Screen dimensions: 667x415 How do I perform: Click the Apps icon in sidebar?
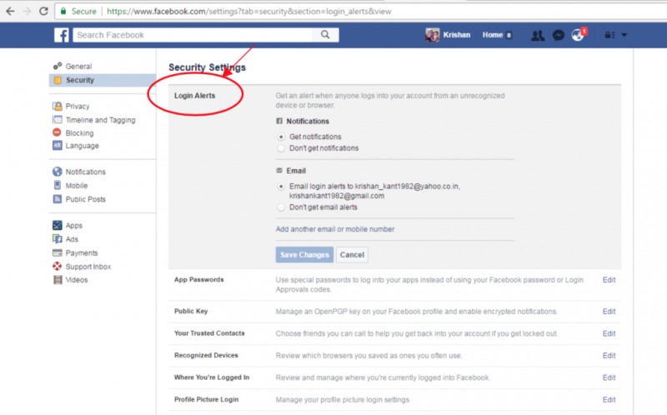(58, 225)
